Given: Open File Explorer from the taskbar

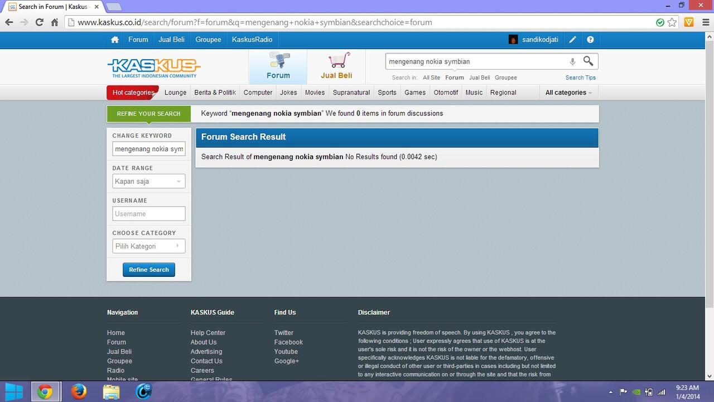Looking at the screenshot, I should pyautogui.click(x=112, y=392).
